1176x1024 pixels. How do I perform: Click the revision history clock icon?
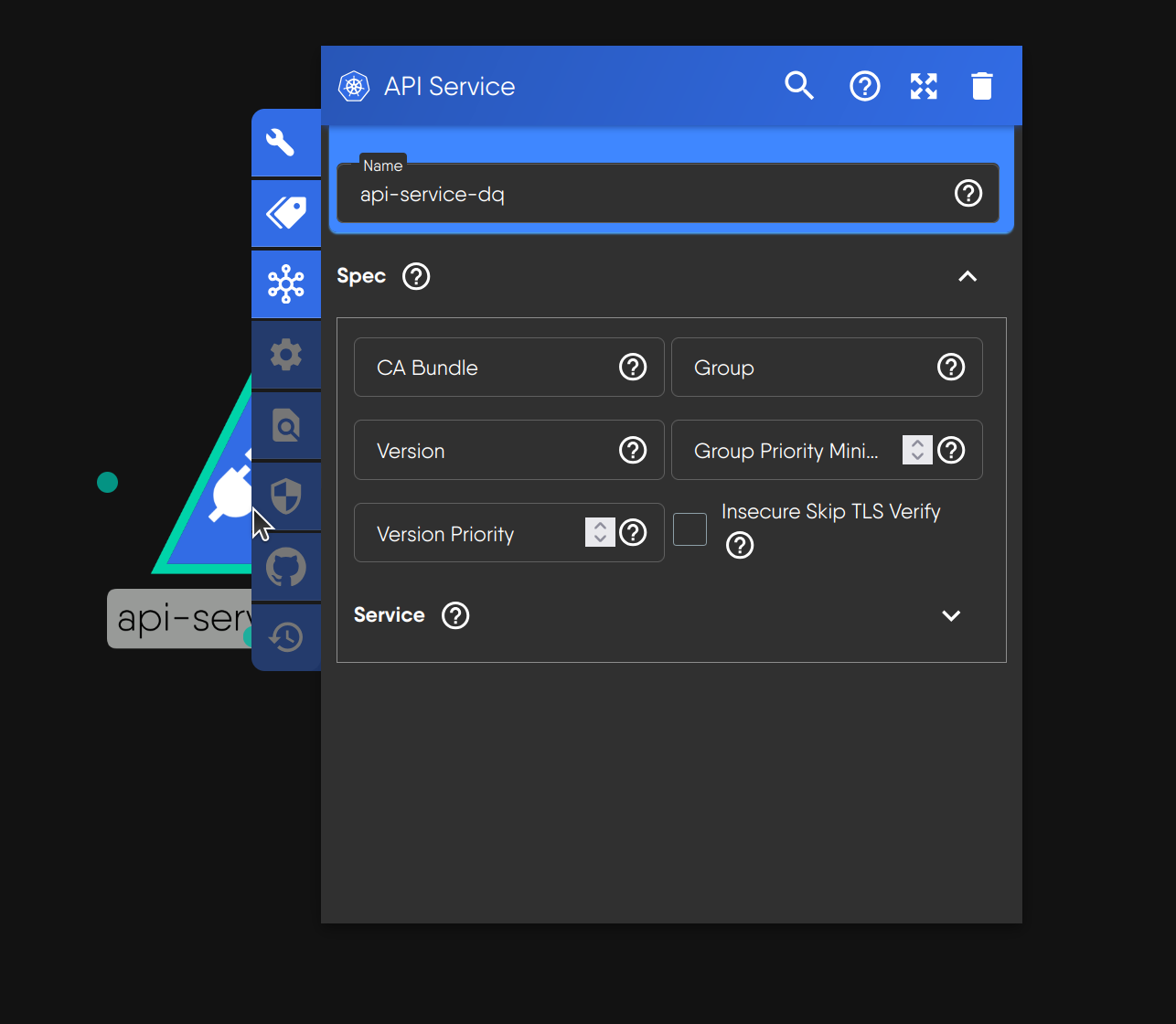click(x=285, y=637)
